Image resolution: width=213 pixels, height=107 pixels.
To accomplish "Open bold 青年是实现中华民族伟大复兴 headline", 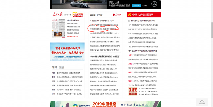I will coord(143,51).
